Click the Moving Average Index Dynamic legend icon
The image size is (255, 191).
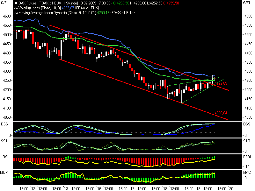(16, 13)
